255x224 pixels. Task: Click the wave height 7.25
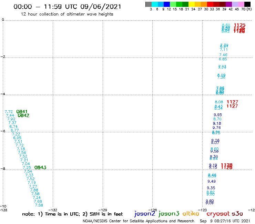27,167
